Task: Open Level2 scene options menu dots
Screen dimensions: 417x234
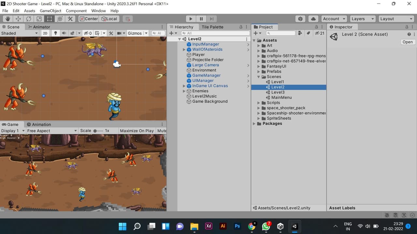Action: point(247,39)
